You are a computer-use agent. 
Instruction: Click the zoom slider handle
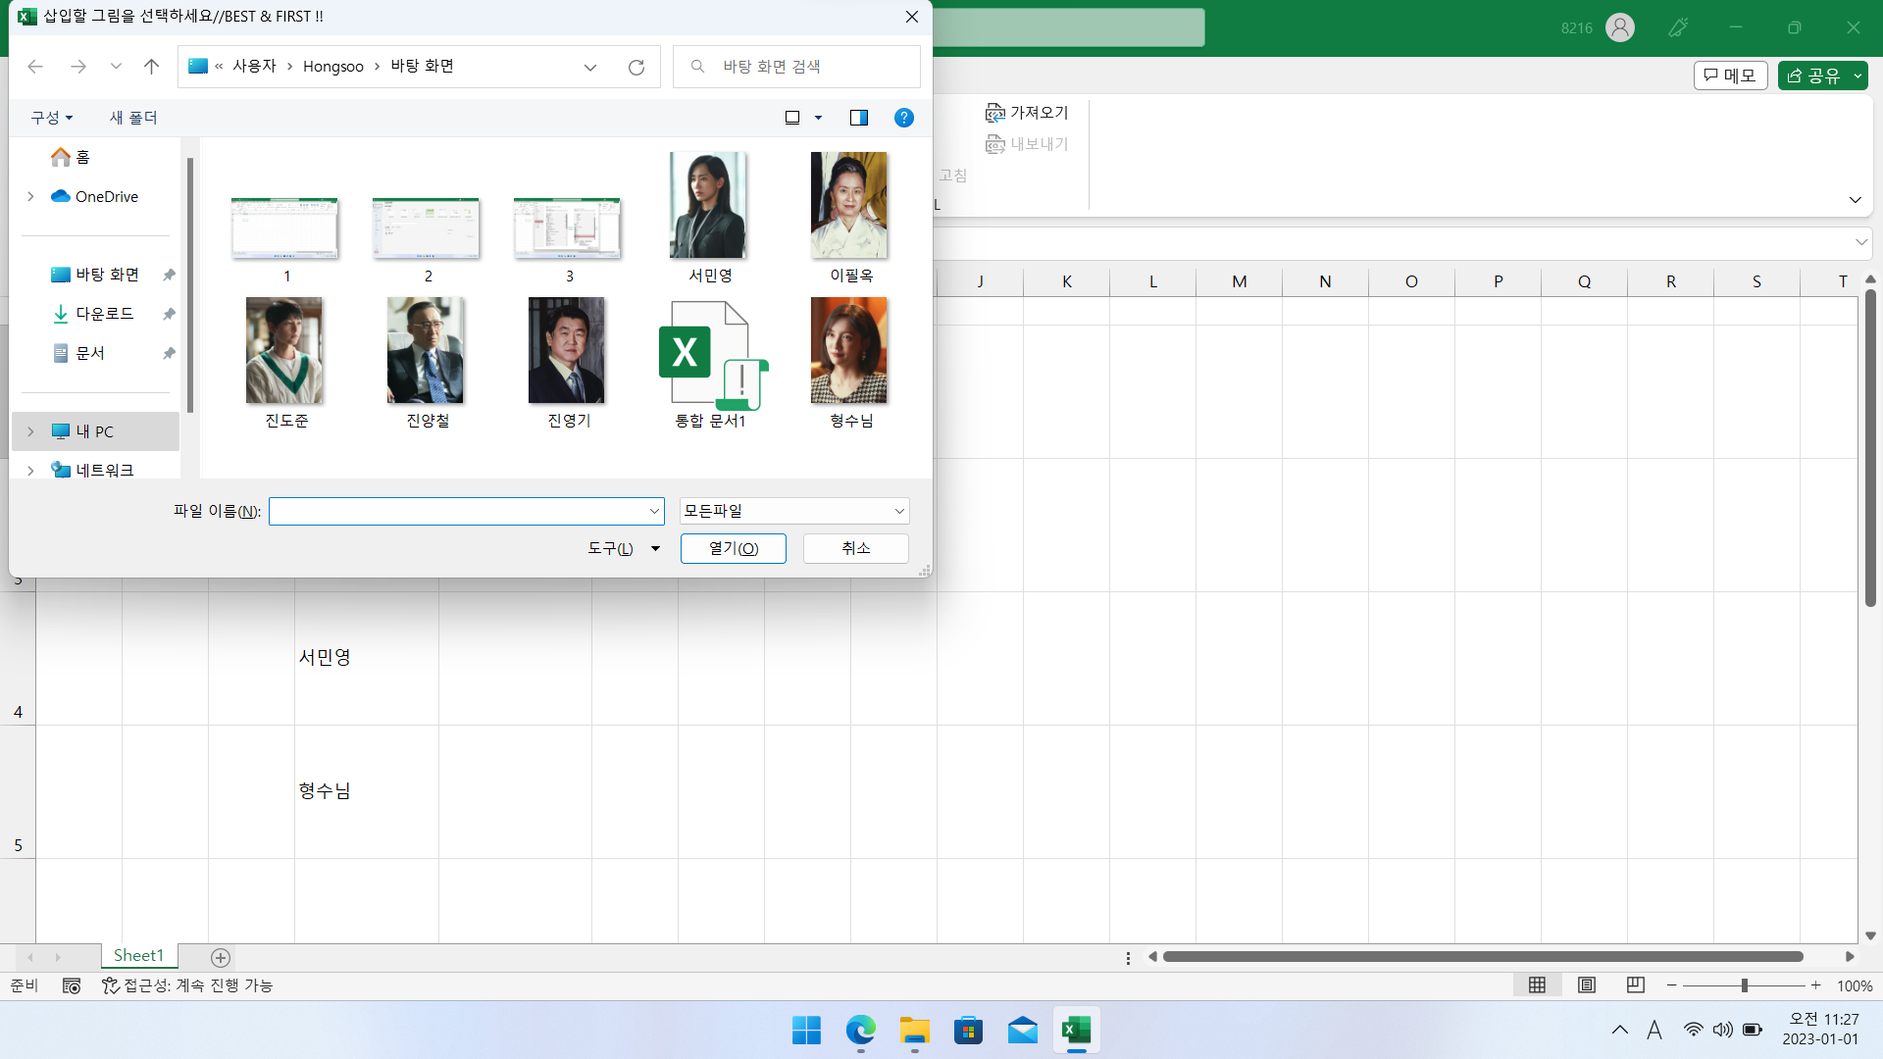click(x=1744, y=984)
